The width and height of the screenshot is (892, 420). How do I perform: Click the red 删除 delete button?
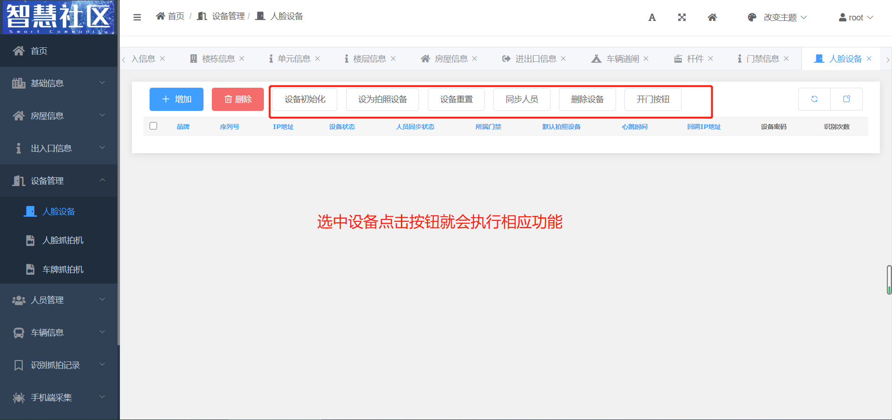coord(238,99)
